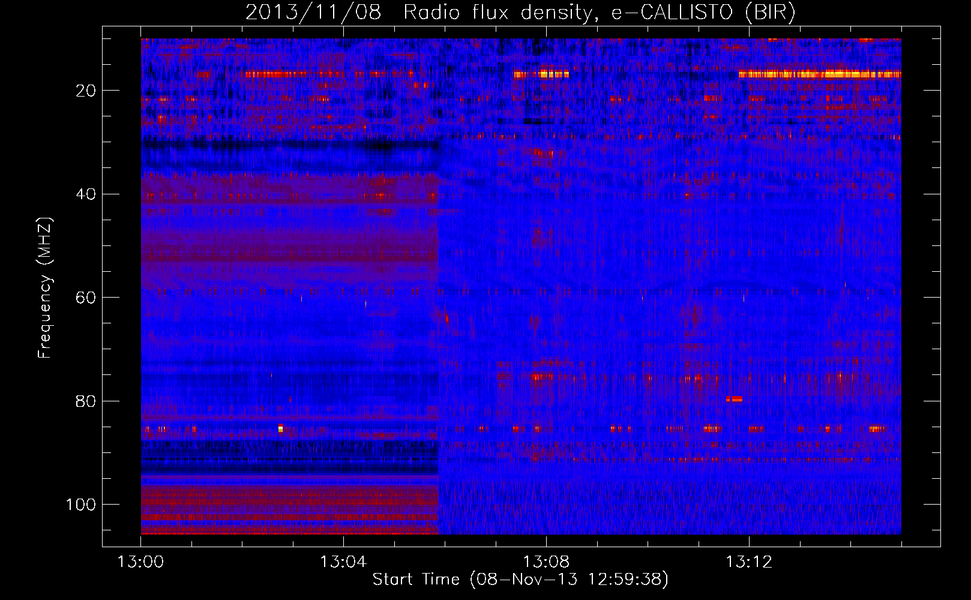Click the 20 MHz frequency tick label
Screen dimensions: 971x600
(86, 91)
